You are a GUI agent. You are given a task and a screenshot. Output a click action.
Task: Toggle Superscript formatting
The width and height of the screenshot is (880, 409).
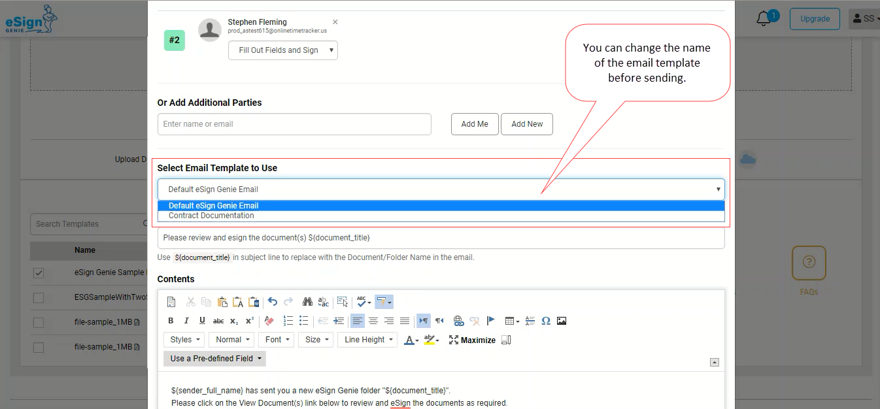click(250, 321)
